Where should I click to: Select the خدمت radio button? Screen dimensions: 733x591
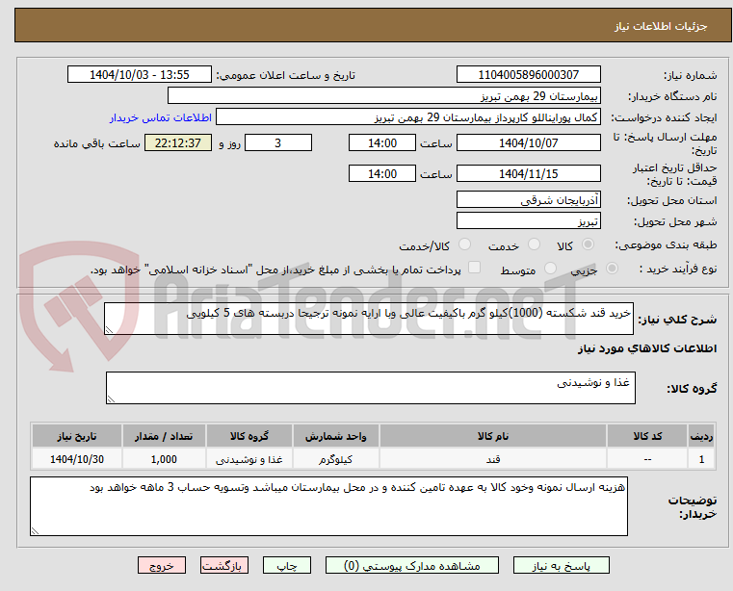pos(534,244)
